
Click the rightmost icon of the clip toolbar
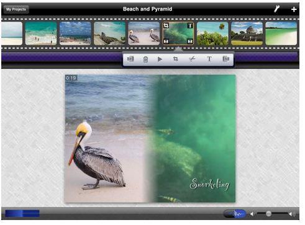pyautogui.click(x=225, y=59)
